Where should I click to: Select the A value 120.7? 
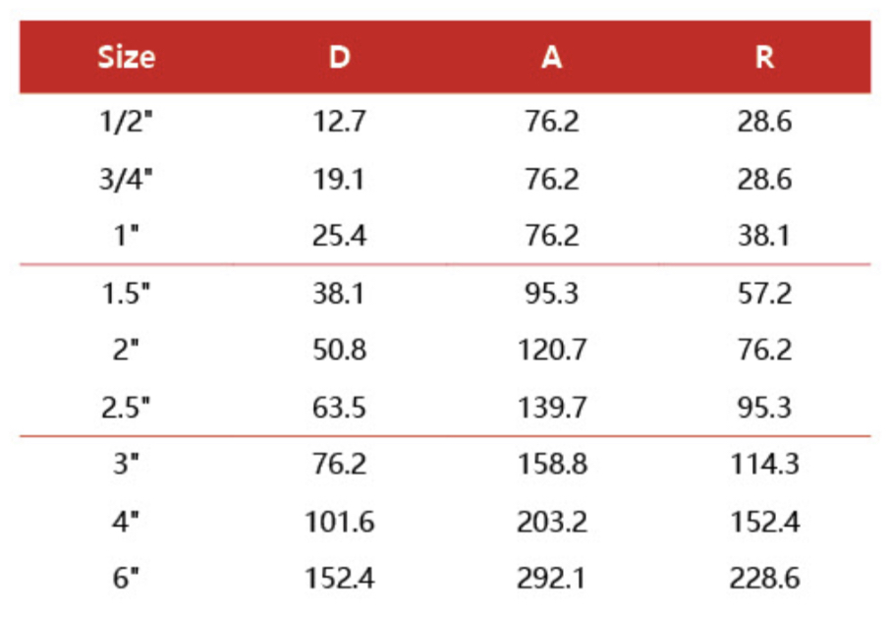tap(552, 350)
